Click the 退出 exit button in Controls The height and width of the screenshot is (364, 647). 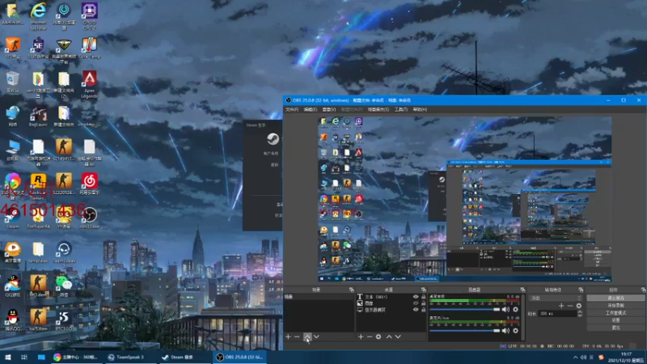615,328
